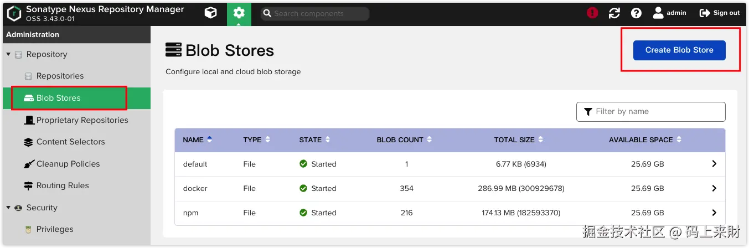Open the Administration gear icon
Image resolution: width=749 pixels, height=248 pixels.
pos(239,13)
